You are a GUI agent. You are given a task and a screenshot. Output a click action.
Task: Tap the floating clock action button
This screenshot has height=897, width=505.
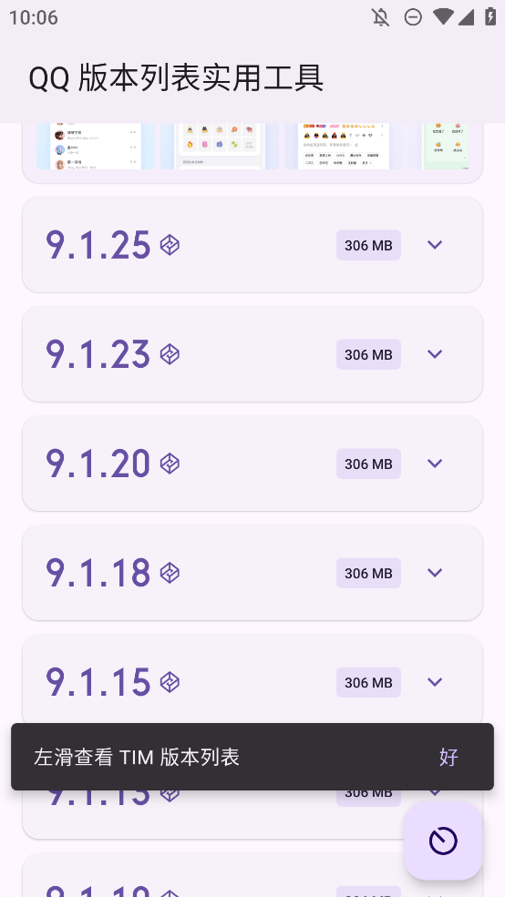pos(443,841)
